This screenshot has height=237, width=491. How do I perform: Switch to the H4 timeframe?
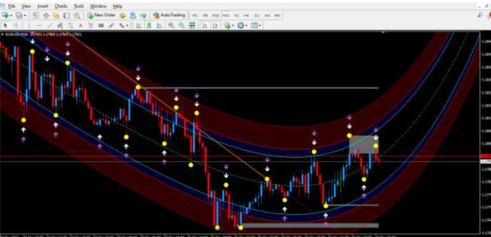pyautogui.click(x=246, y=15)
